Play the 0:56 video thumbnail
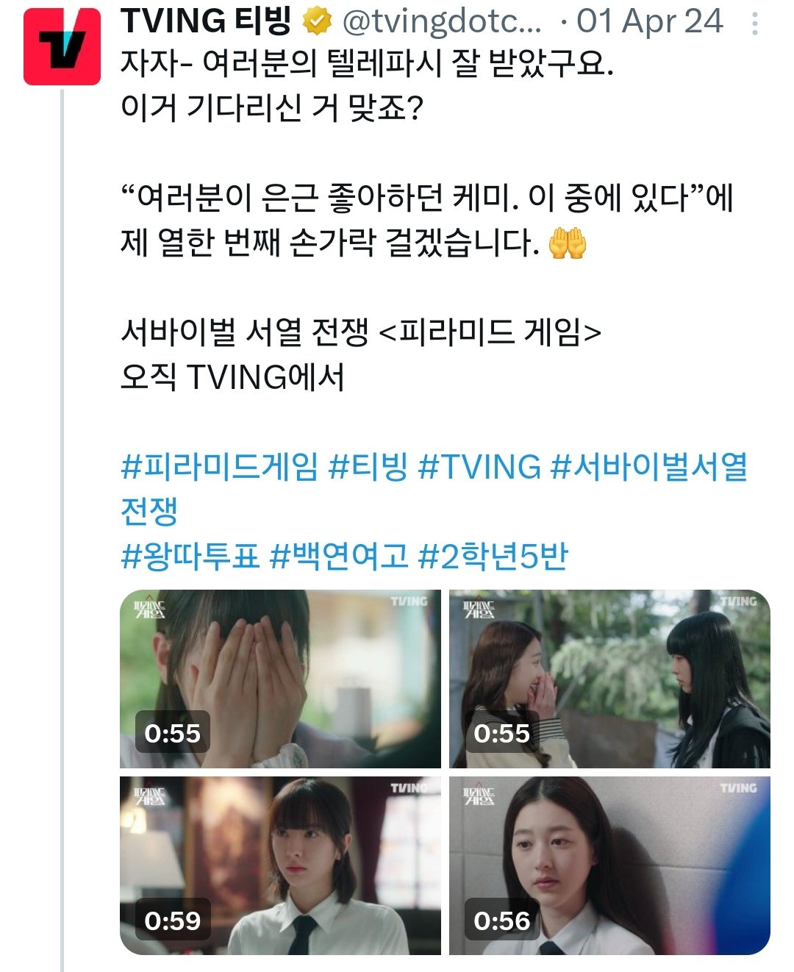The width and height of the screenshot is (794, 972). [x=609, y=865]
